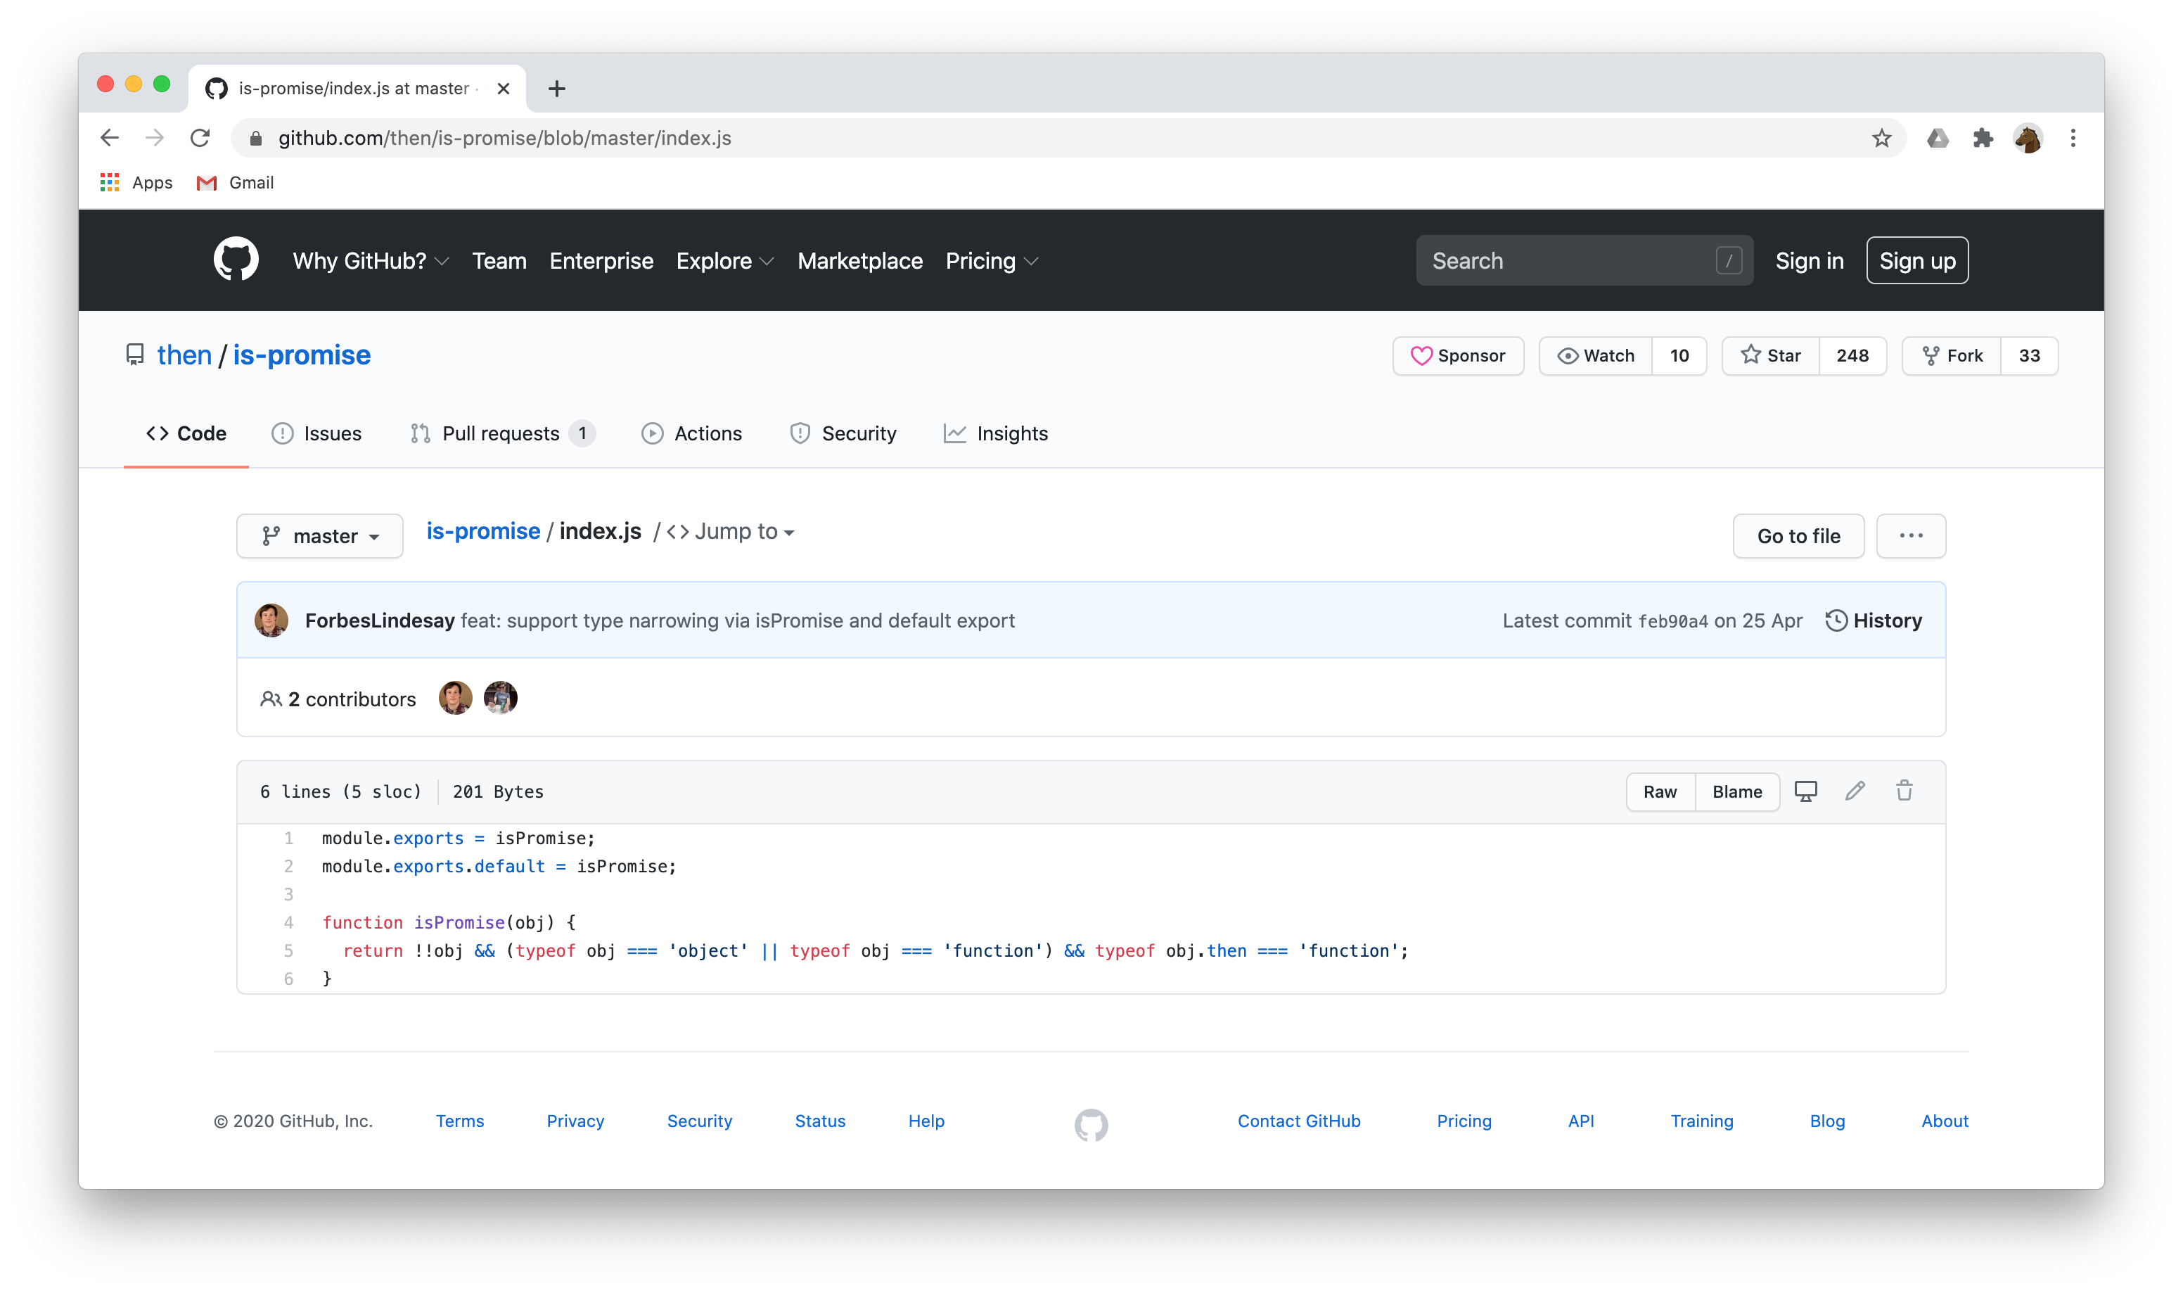Click the three-dot more options menu
This screenshot has width=2183, height=1293.
point(1912,535)
